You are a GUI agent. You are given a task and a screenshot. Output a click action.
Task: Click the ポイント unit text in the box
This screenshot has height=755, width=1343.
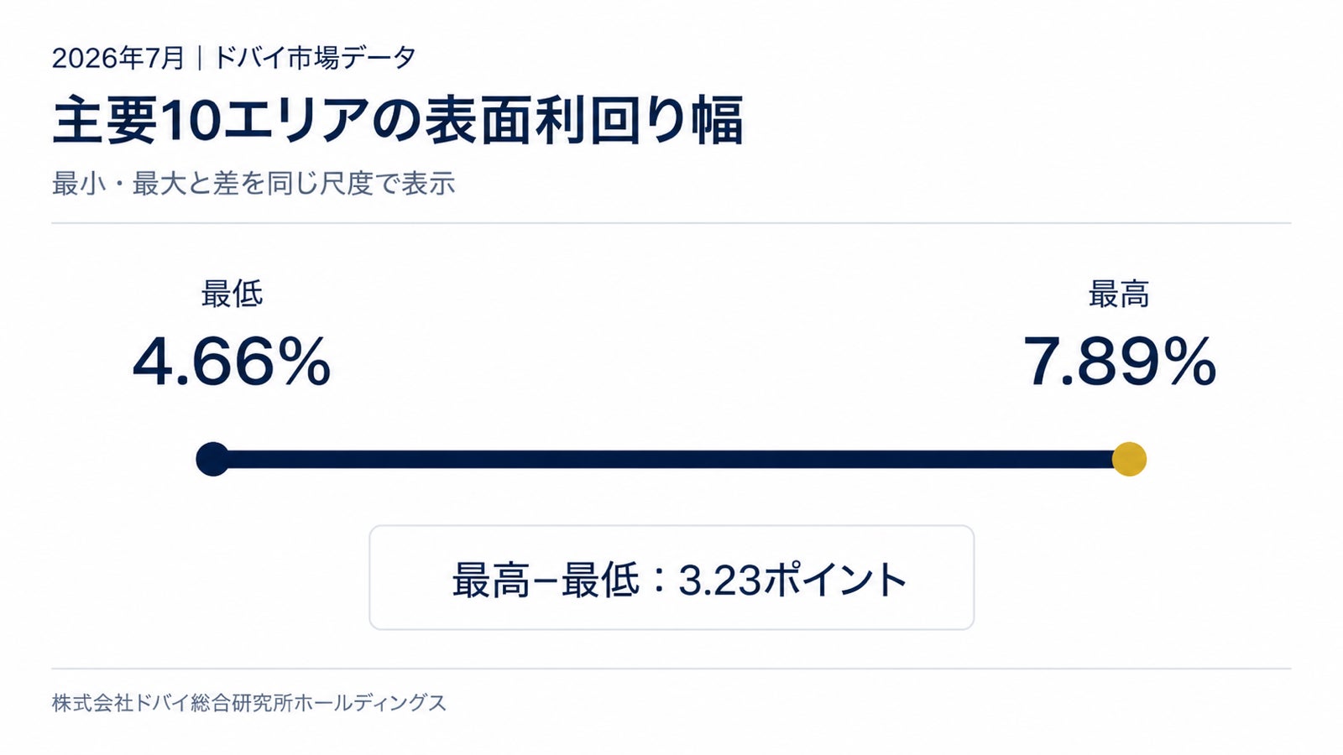[835, 580]
